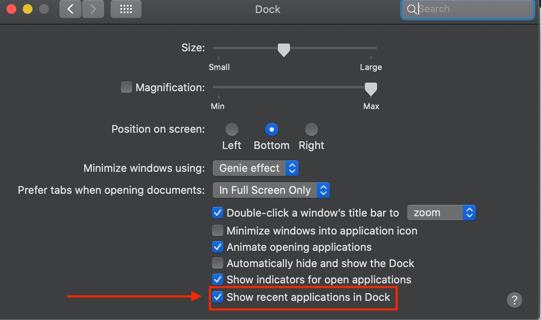Select Right as Dock position
Viewport: 541px width, 320px height.
tap(311, 129)
